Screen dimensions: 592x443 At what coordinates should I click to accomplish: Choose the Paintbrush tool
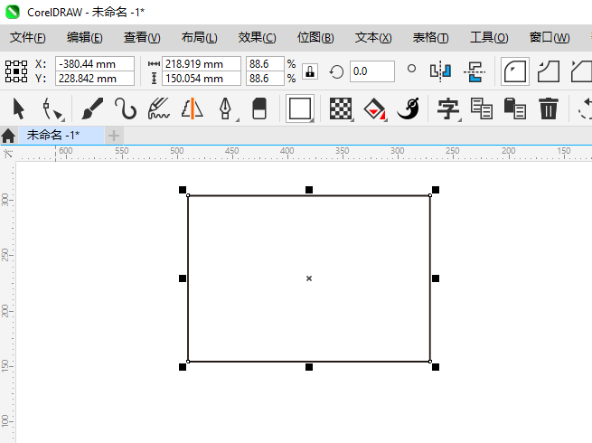pyautogui.click(x=92, y=108)
